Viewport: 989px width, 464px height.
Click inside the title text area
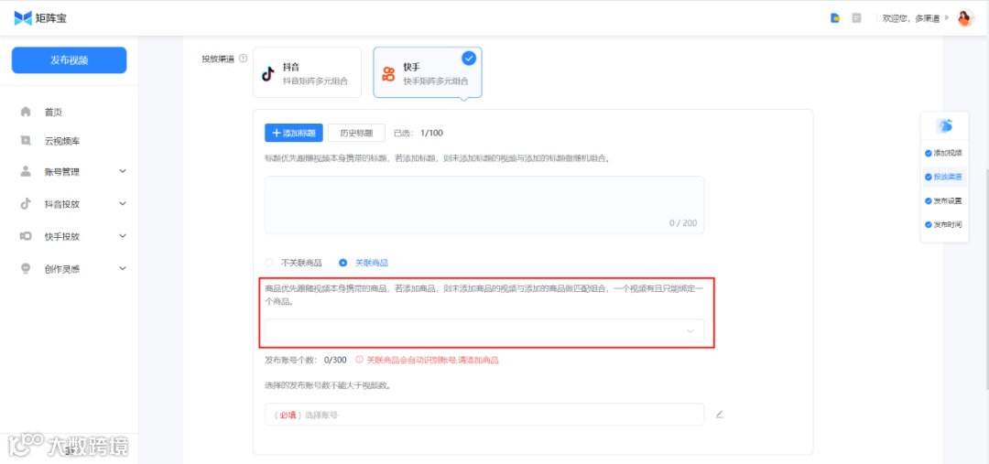[x=484, y=206]
